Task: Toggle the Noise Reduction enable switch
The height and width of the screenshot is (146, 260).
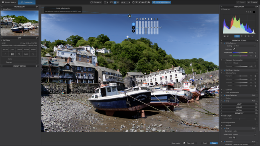Action: [x=224, y=95]
